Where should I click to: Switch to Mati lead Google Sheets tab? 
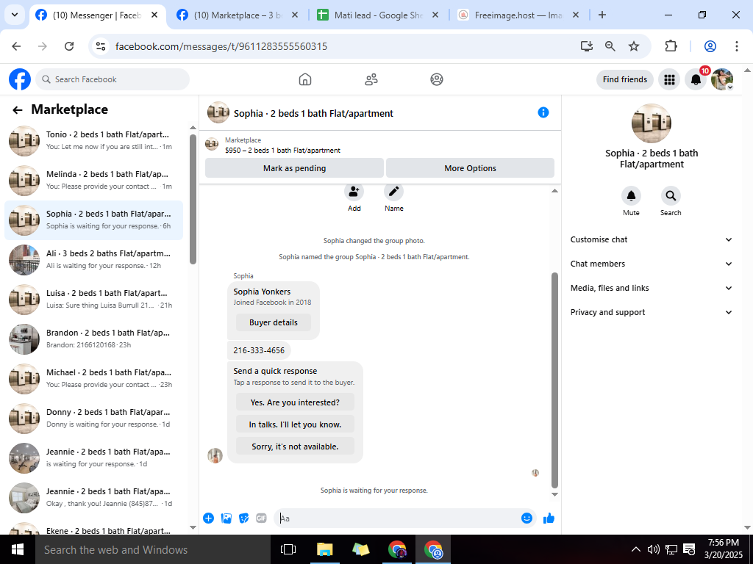379,15
